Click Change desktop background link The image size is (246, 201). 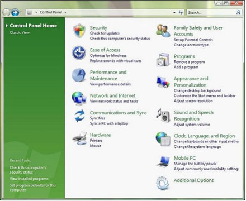pos(197,90)
